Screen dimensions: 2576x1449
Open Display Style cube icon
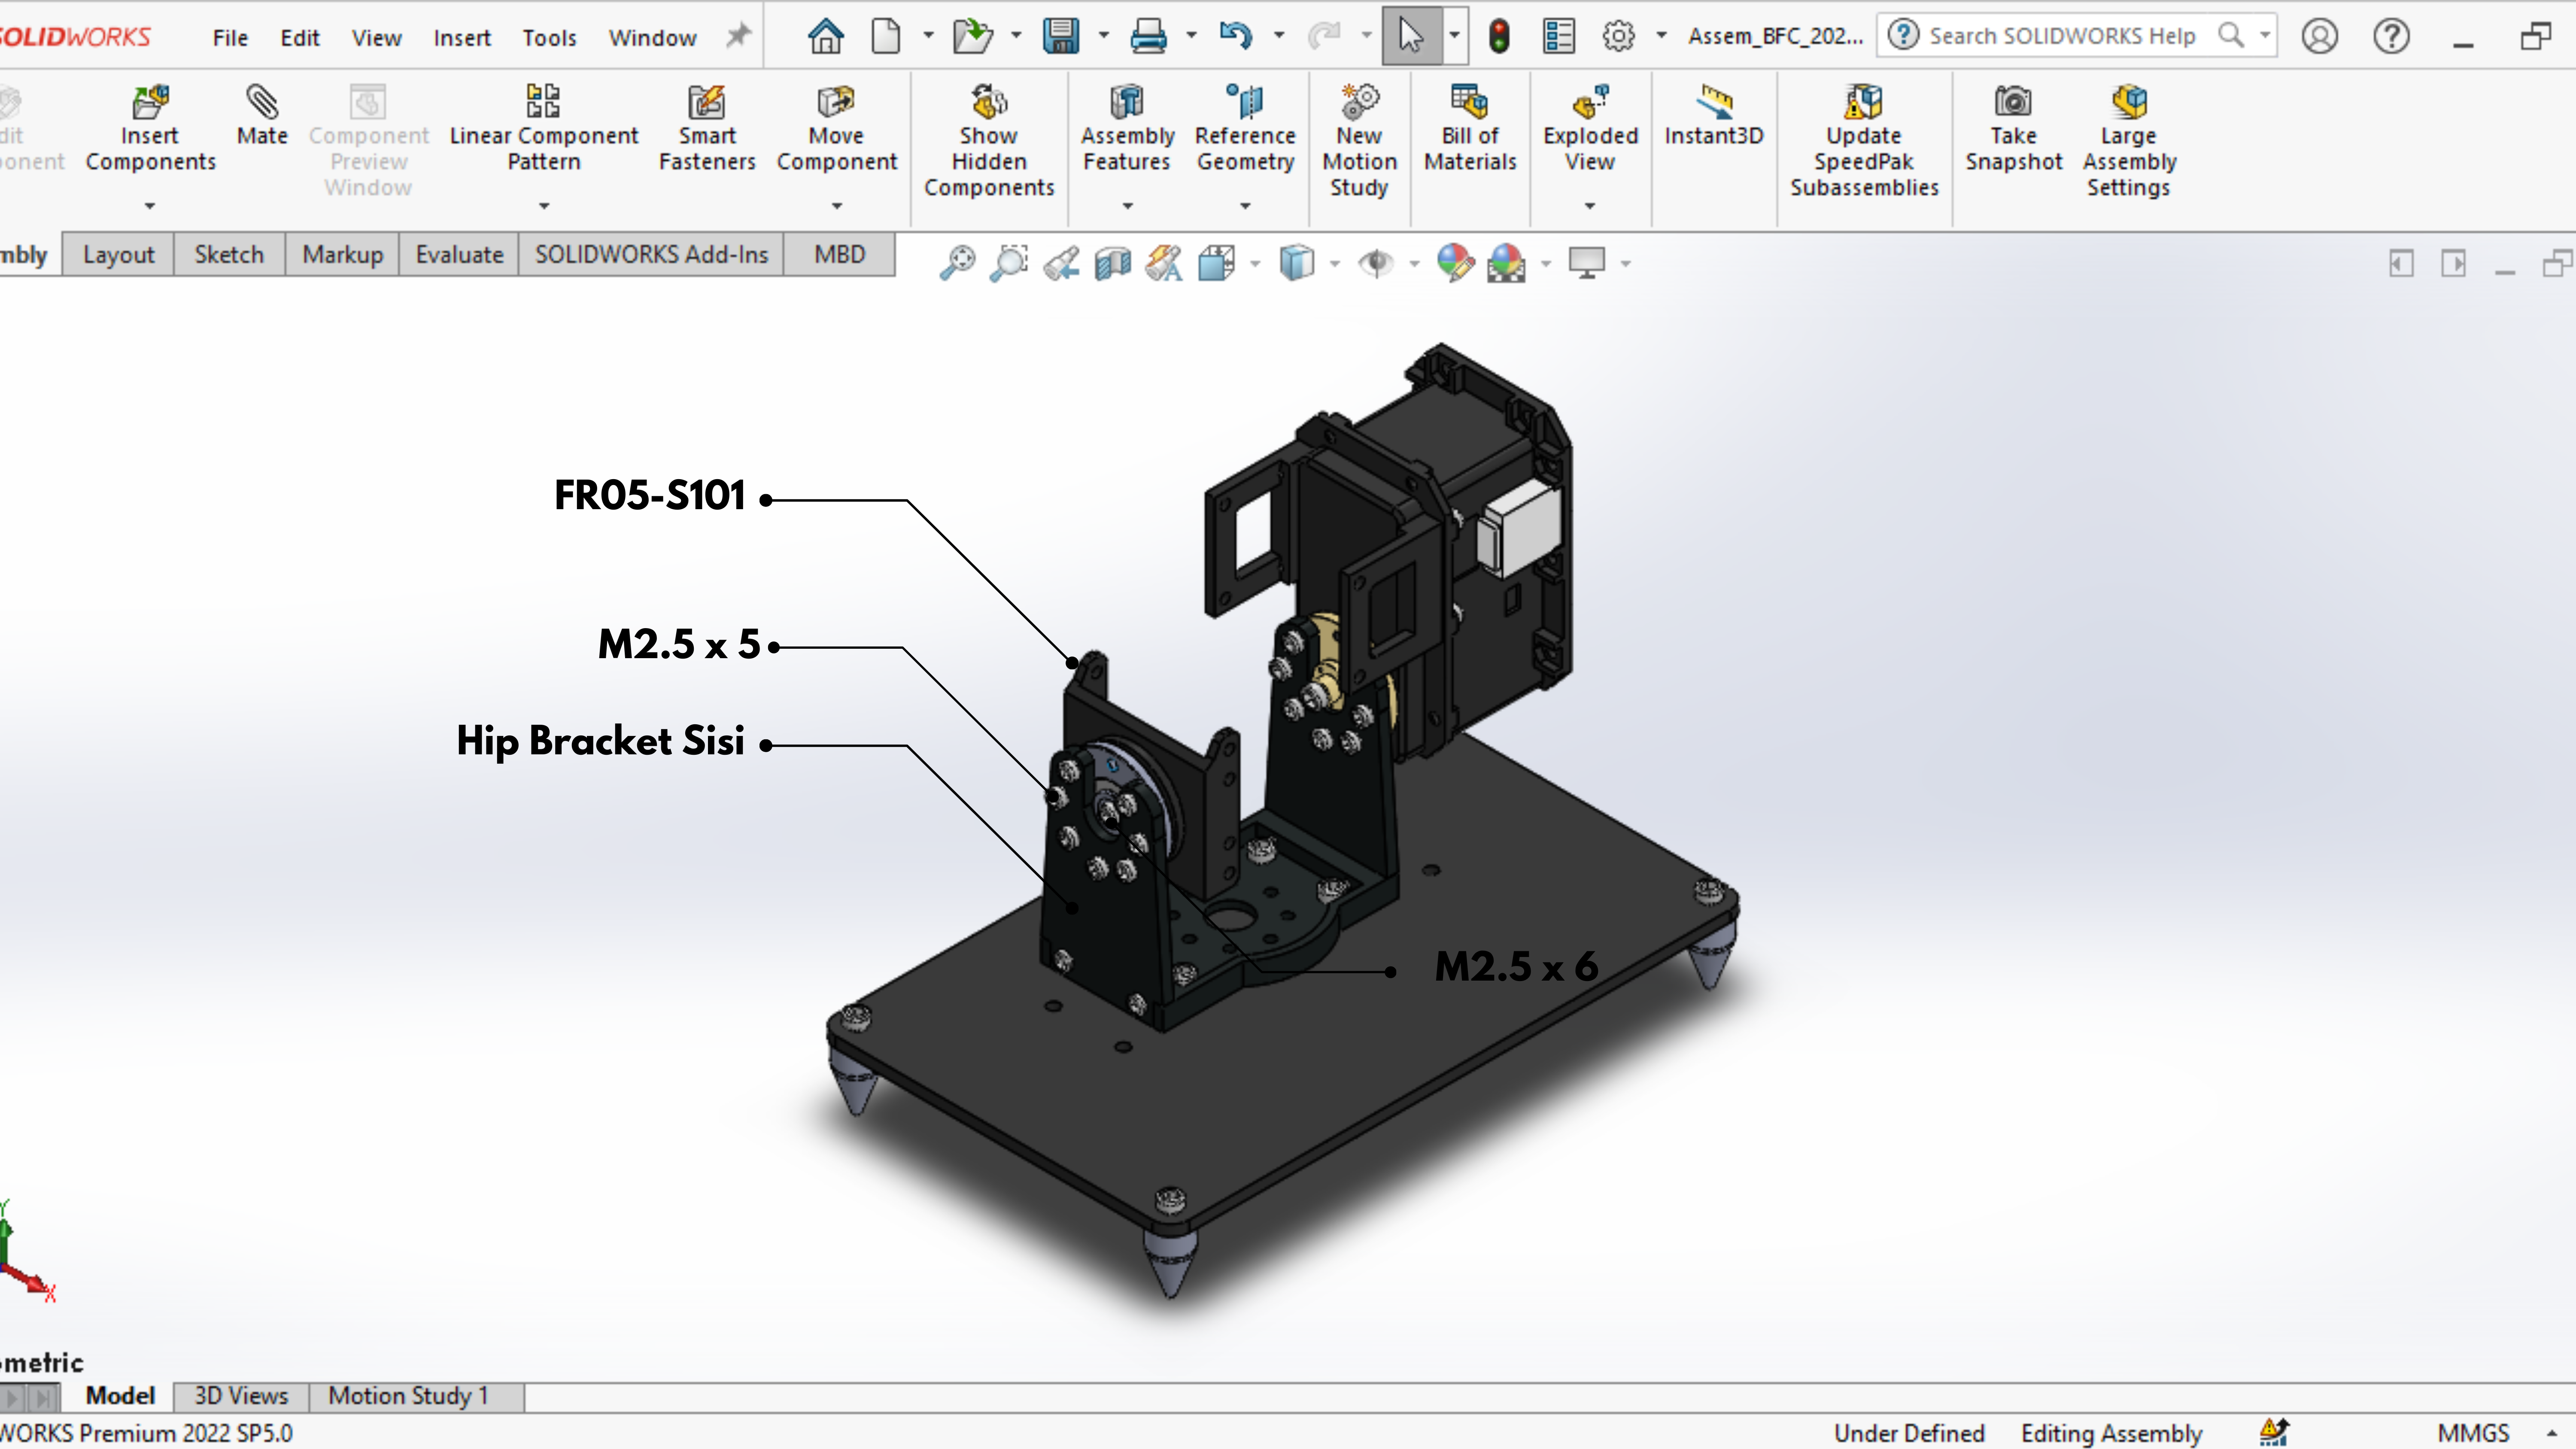pos(1296,263)
